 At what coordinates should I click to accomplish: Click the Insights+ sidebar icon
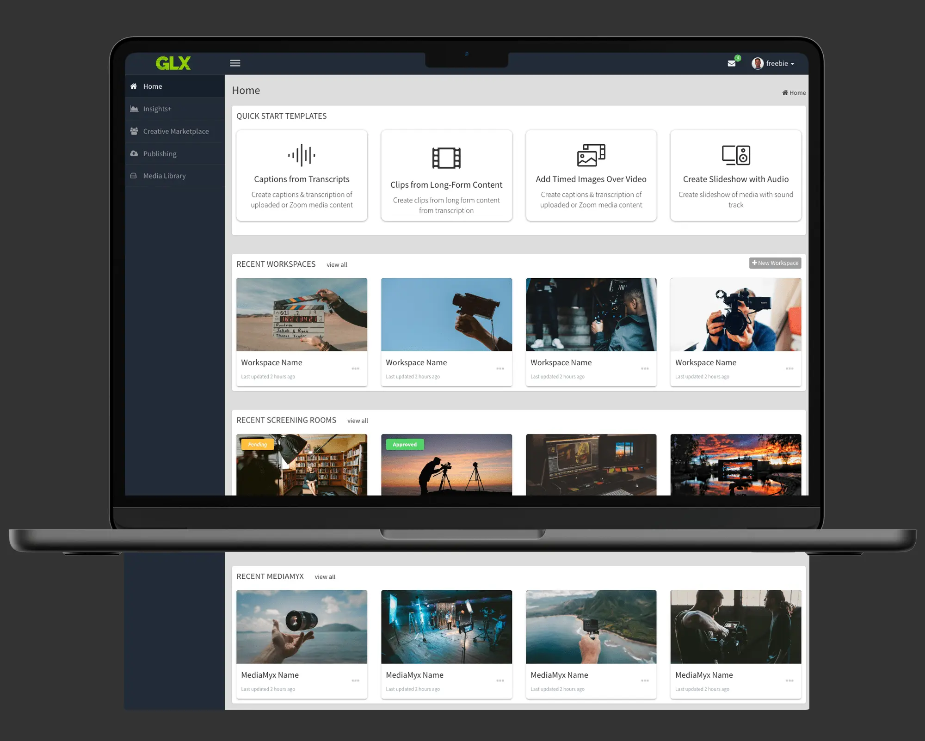coord(136,108)
